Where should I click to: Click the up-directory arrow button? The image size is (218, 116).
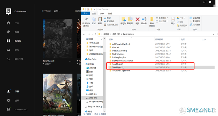pyautogui.click(x=96, y=34)
